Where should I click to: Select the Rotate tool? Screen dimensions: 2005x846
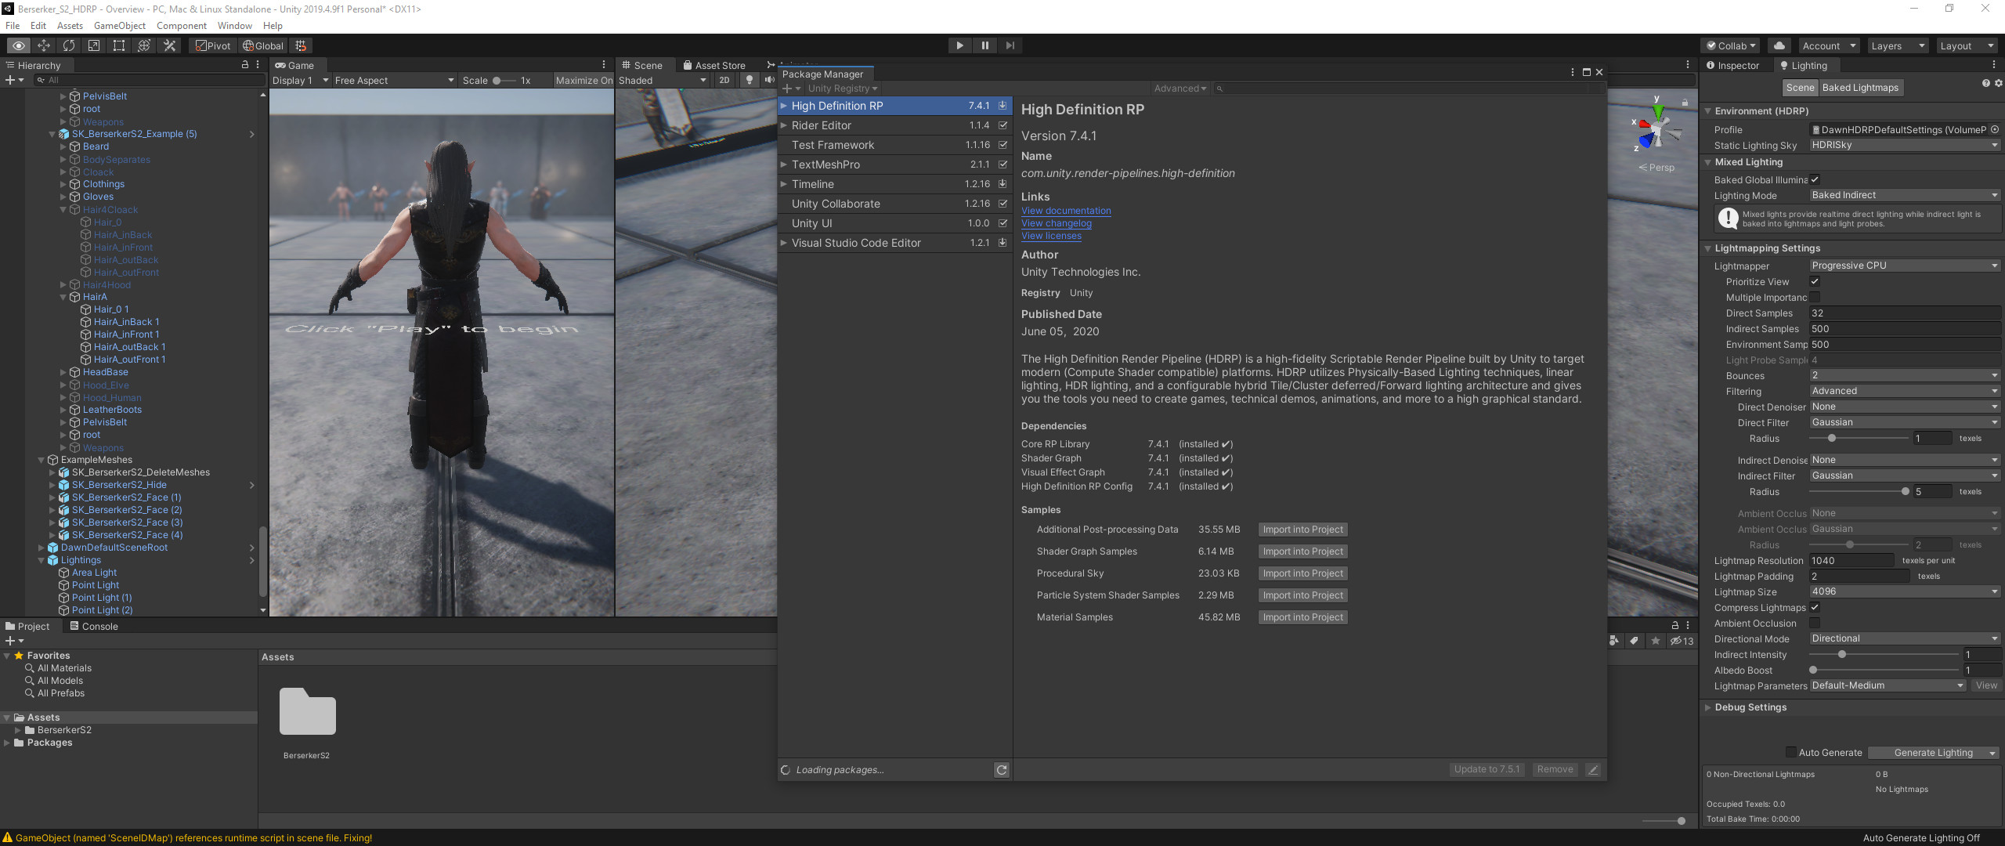[x=69, y=45]
